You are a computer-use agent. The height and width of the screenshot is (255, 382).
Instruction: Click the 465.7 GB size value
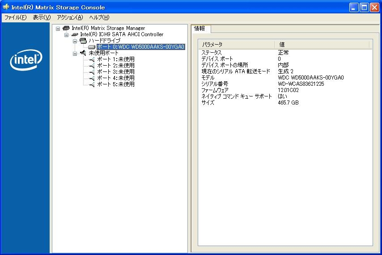[288, 103]
